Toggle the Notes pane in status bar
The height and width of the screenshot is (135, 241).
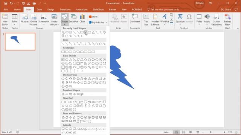pos(166,132)
